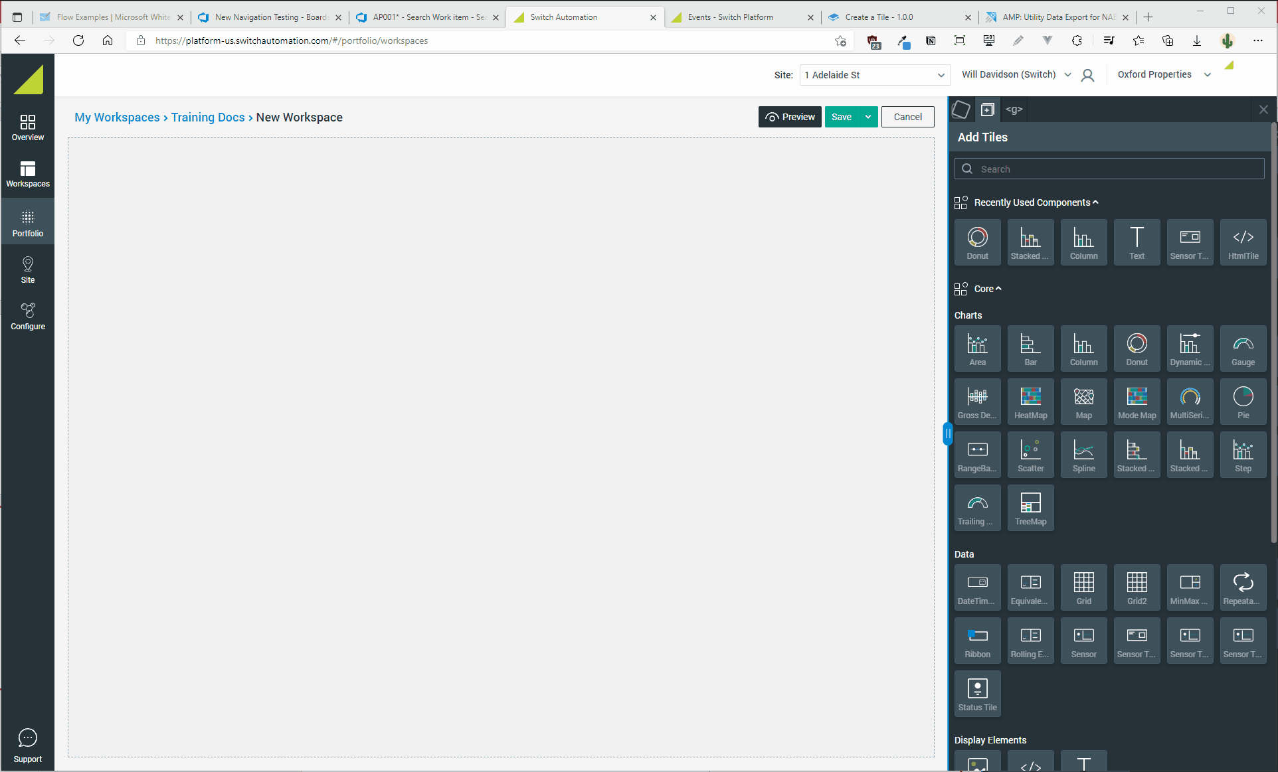Open Configure in the sidebar
Screen dimensions: 1278x772
click(x=28, y=317)
